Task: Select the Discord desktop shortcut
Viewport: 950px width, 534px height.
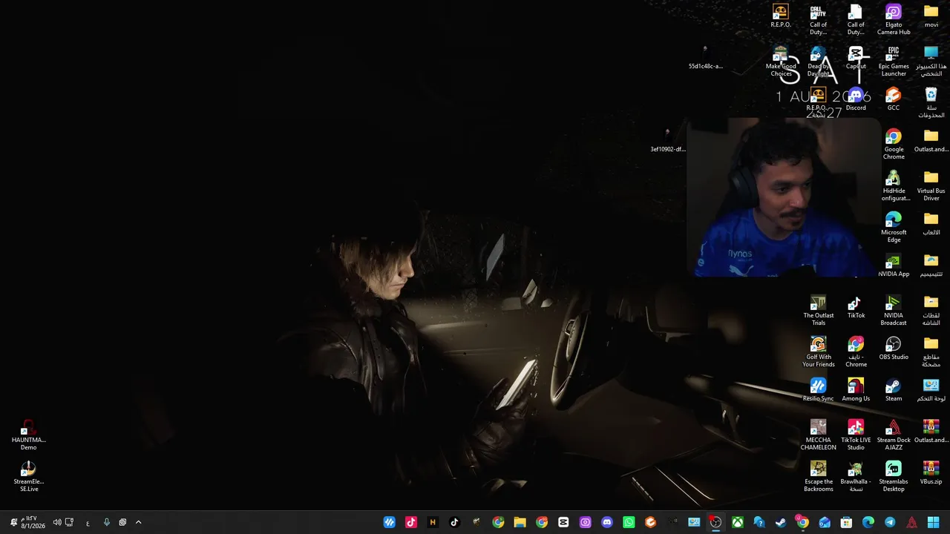Action: [856, 99]
